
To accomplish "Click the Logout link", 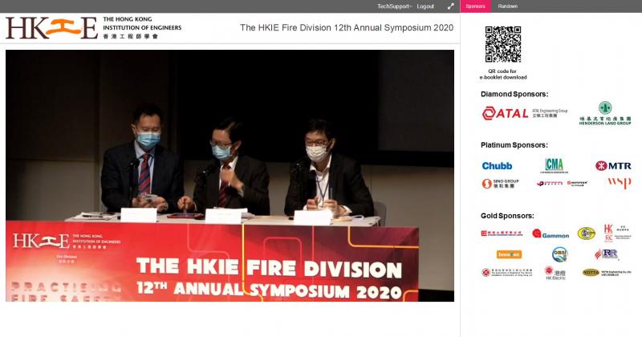I will point(425,6).
